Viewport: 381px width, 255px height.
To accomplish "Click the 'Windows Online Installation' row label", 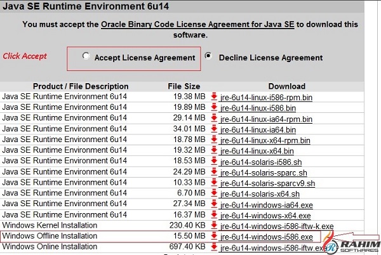I will pos(50,247).
